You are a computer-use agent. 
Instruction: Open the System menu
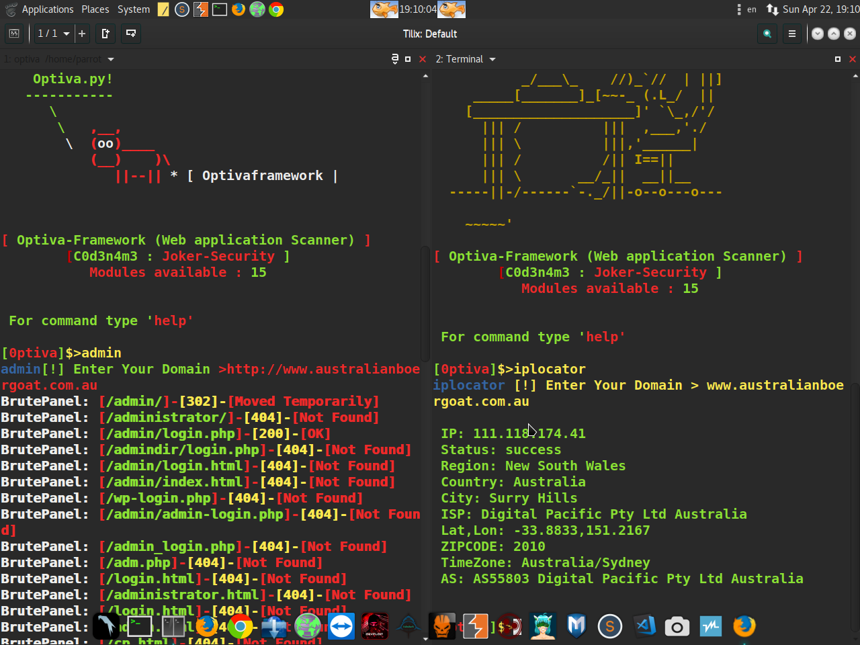pos(134,9)
